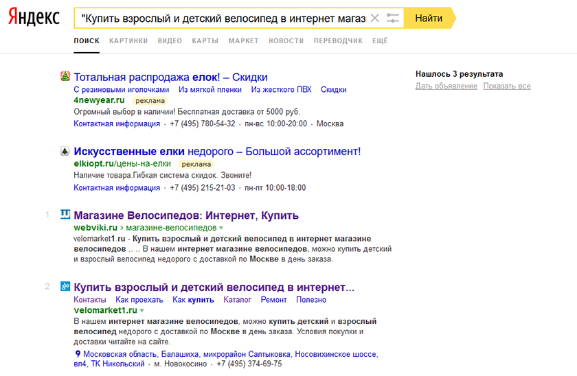Open 'Купить взрослый и детский велосипед в интернет...' result
Viewport: 577px width, 376px height.
[214, 287]
